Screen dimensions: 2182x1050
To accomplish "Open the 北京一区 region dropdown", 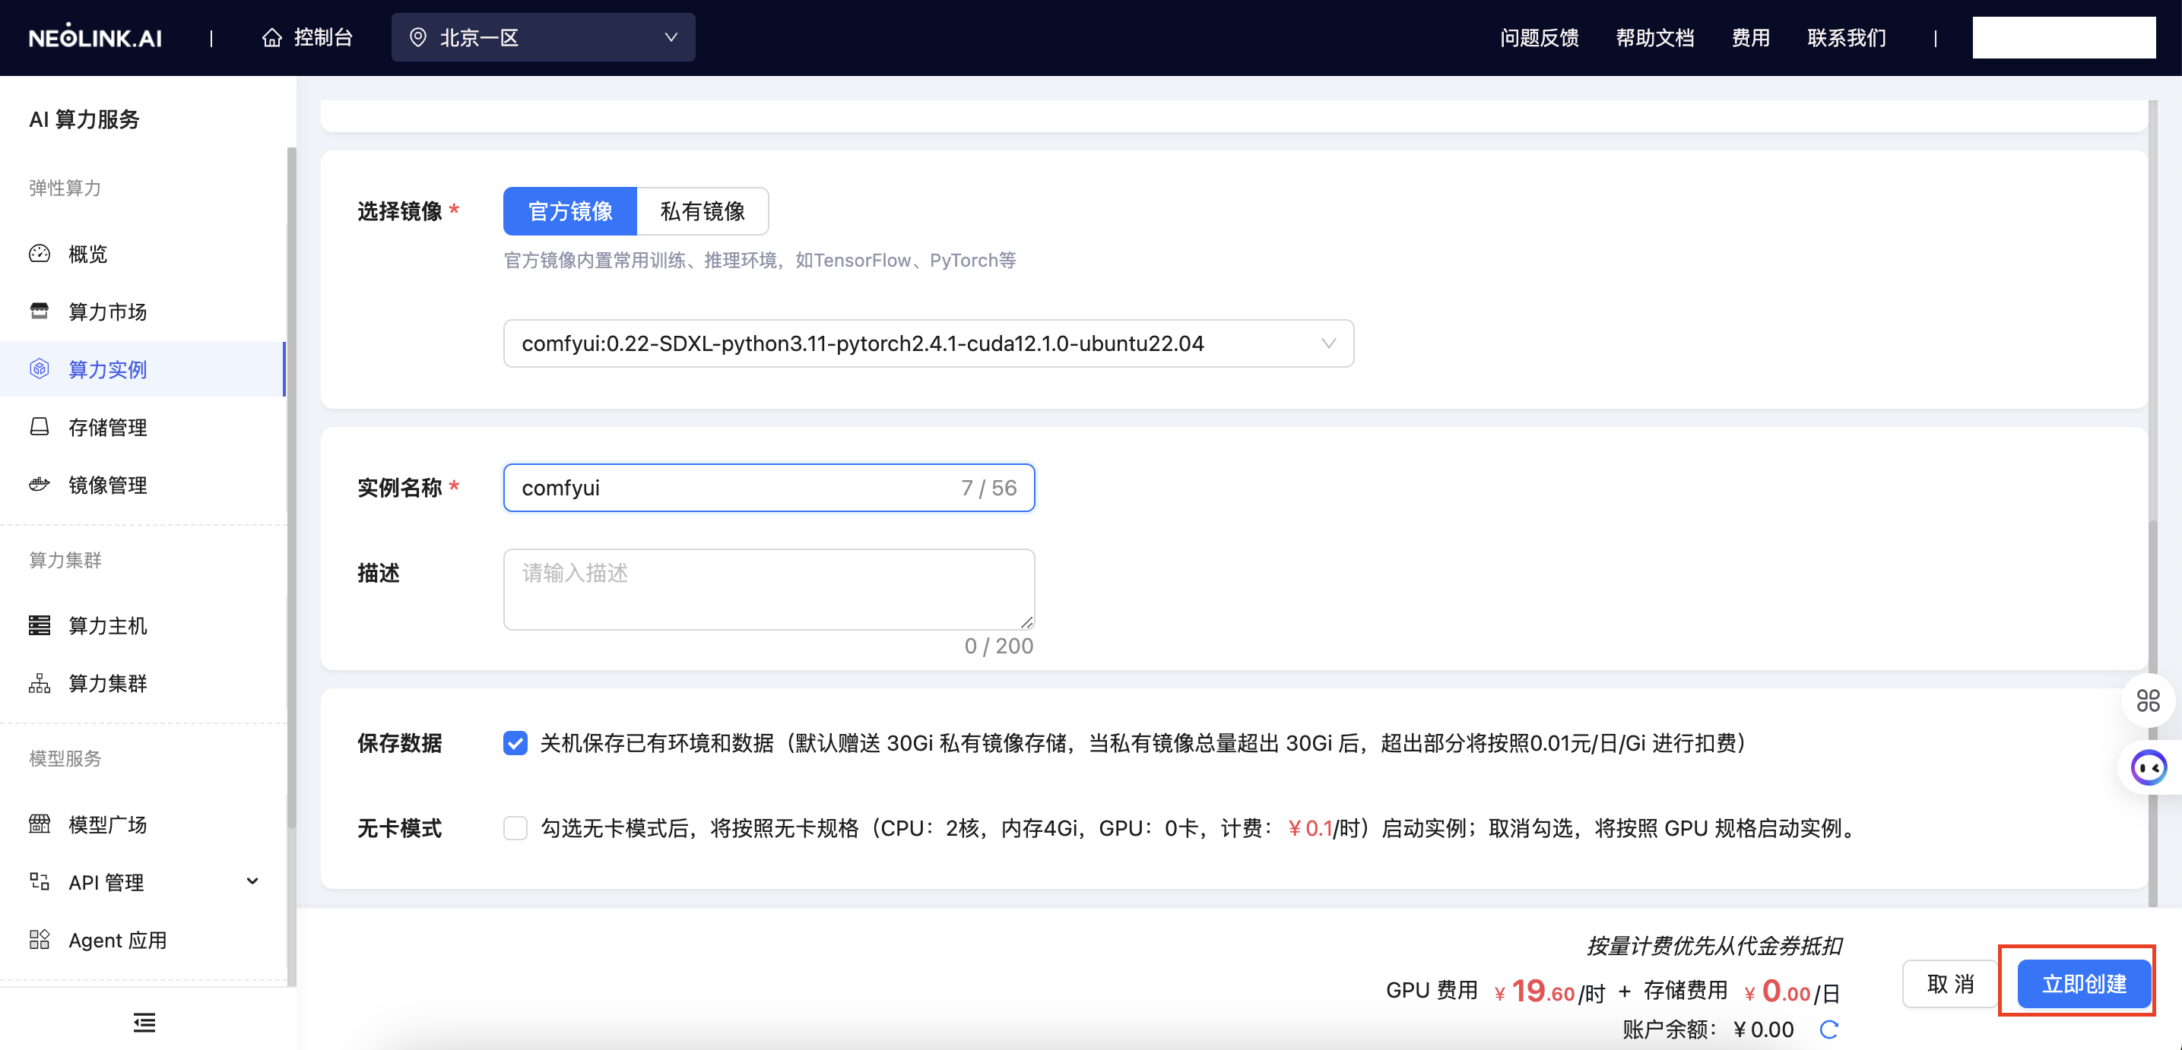I will [x=543, y=37].
